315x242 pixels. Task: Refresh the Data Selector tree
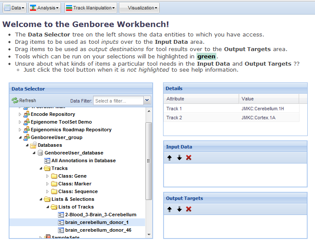click(24, 100)
